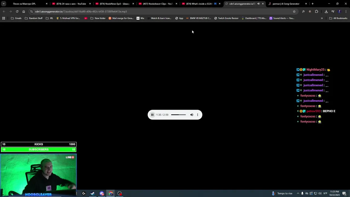Open the Mullvad VPN bookmark

68,18
